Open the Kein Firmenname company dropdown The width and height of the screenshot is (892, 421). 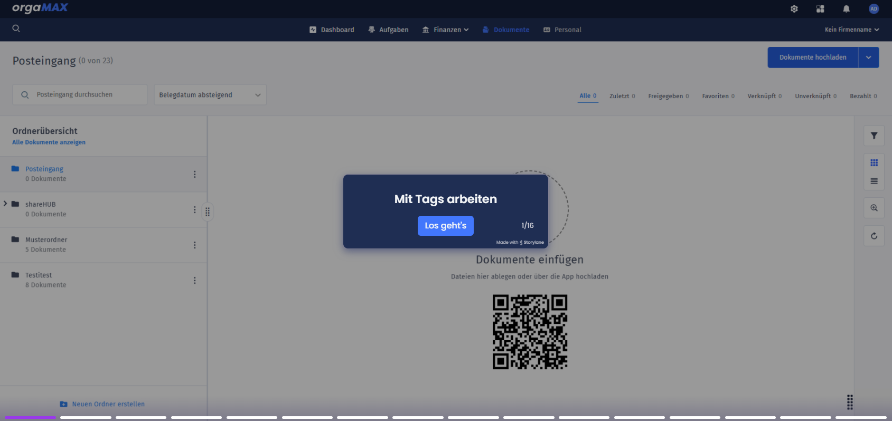(852, 30)
